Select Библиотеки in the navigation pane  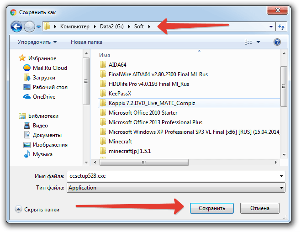tap(43, 116)
